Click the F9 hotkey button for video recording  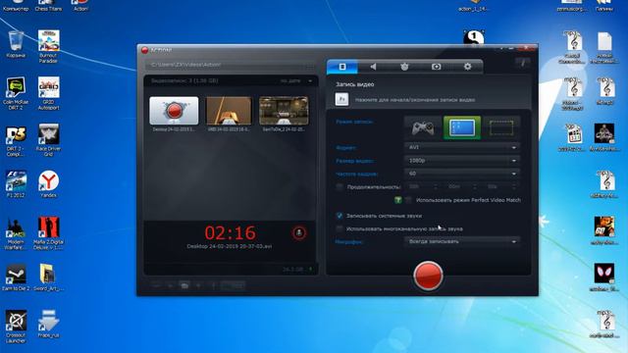[x=341, y=99]
